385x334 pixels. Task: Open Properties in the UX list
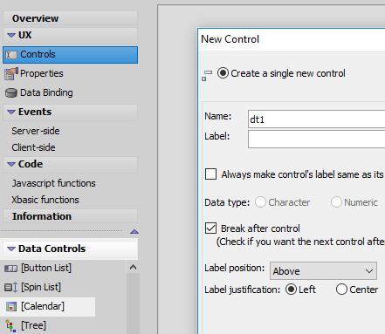click(42, 73)
